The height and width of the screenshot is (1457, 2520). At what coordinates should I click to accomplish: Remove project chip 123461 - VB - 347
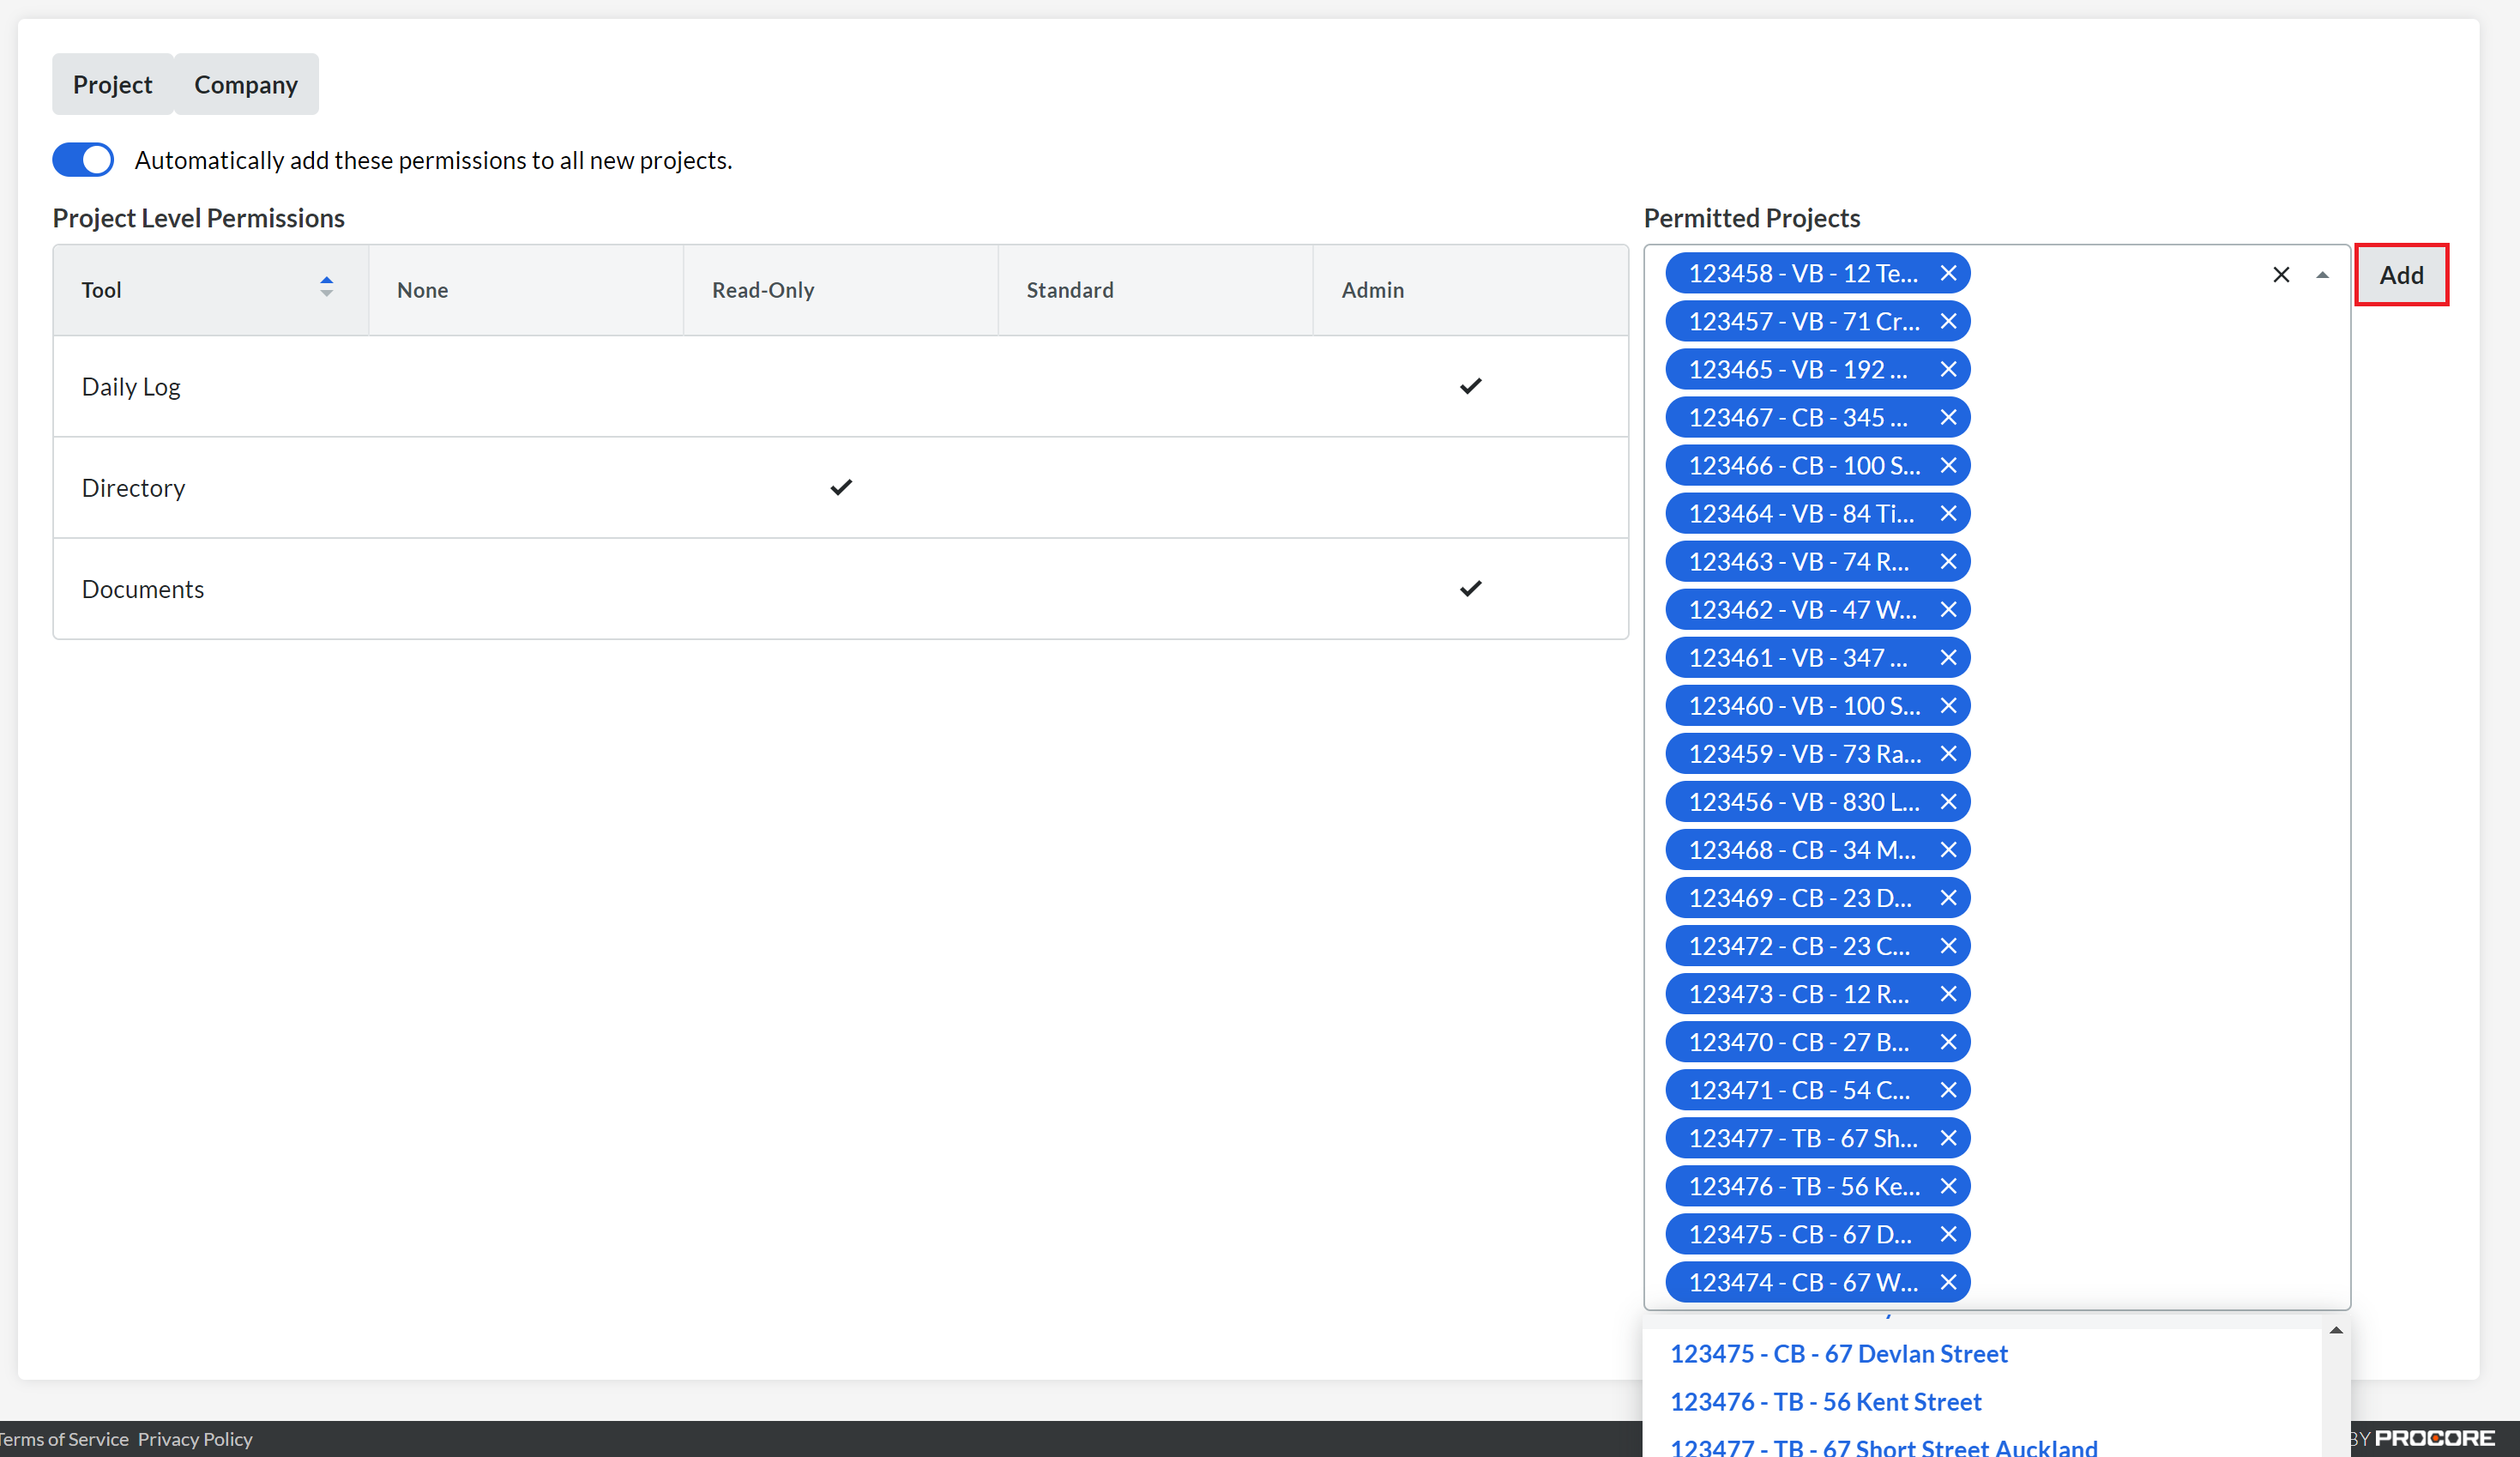1948,657
